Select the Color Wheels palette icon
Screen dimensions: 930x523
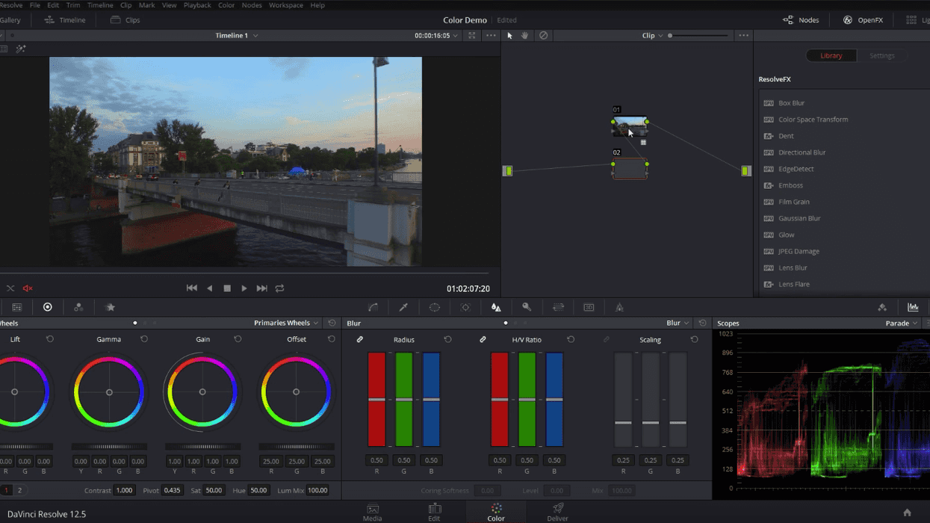[x=47, y=307]
